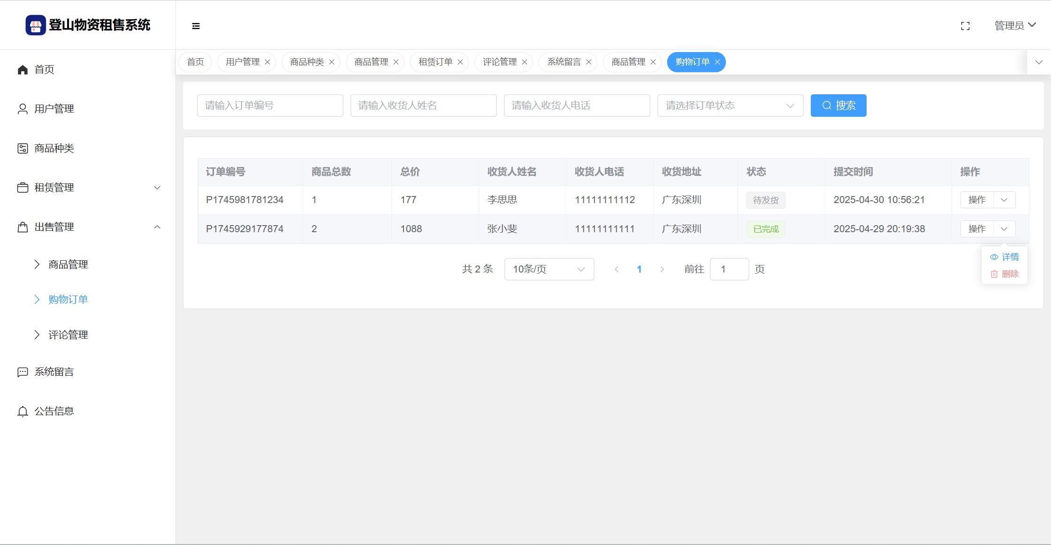Screen dimensions: 1051x545
Task: Click 操作 button for order P1745981781234
Action: pos(977,200)
